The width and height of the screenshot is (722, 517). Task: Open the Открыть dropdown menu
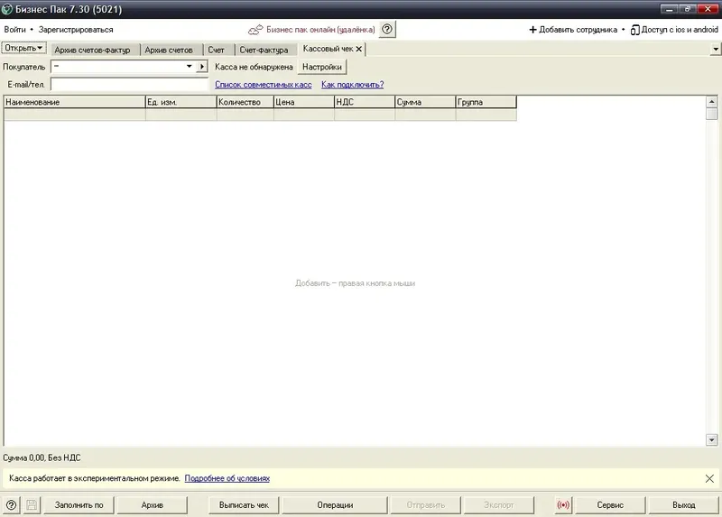pyautogui.click(x=24, y=48)
